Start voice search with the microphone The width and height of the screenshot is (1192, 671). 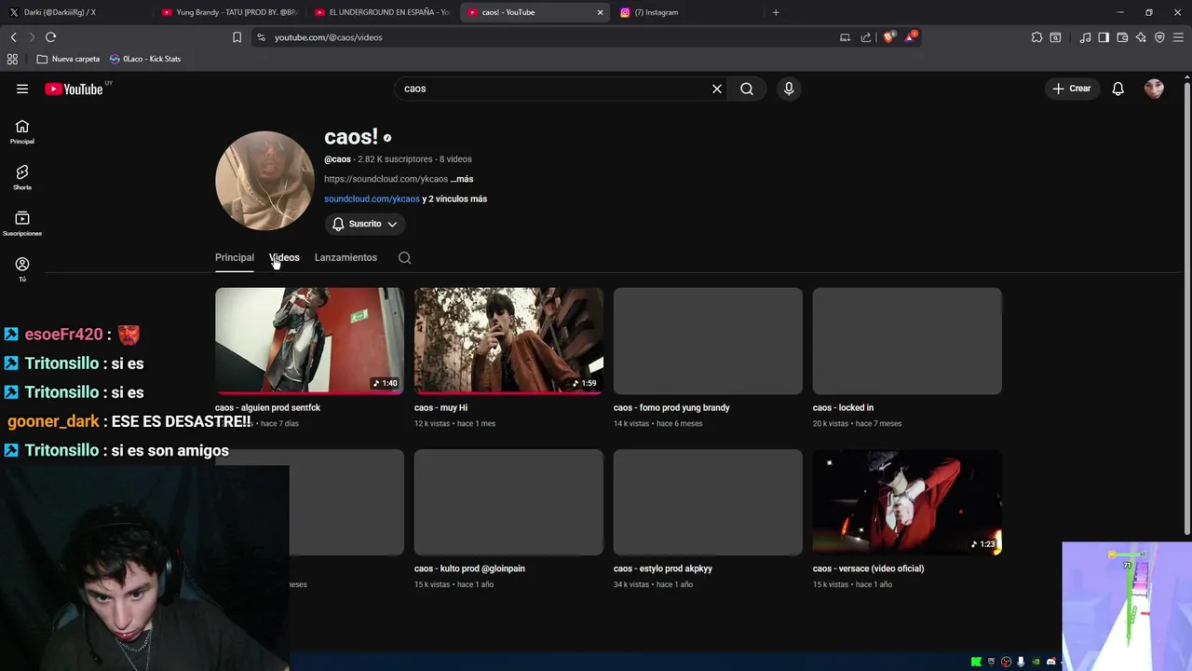(789, 89)
